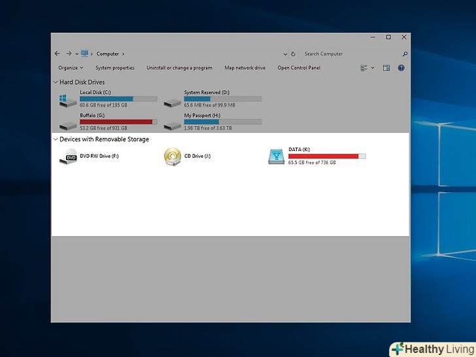Image resolution: width=476 pixels, height=357 pixels.
Task: Click Map network drive button
Action: (x=245, y=68)
